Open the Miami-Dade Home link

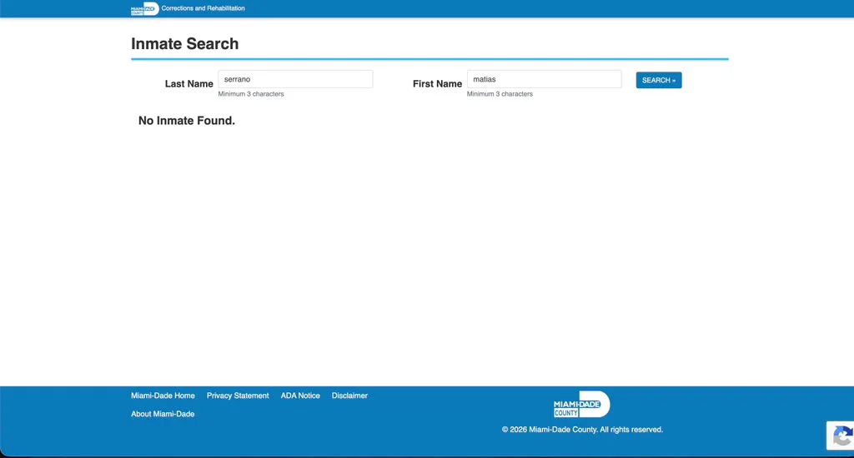(163, 396)
